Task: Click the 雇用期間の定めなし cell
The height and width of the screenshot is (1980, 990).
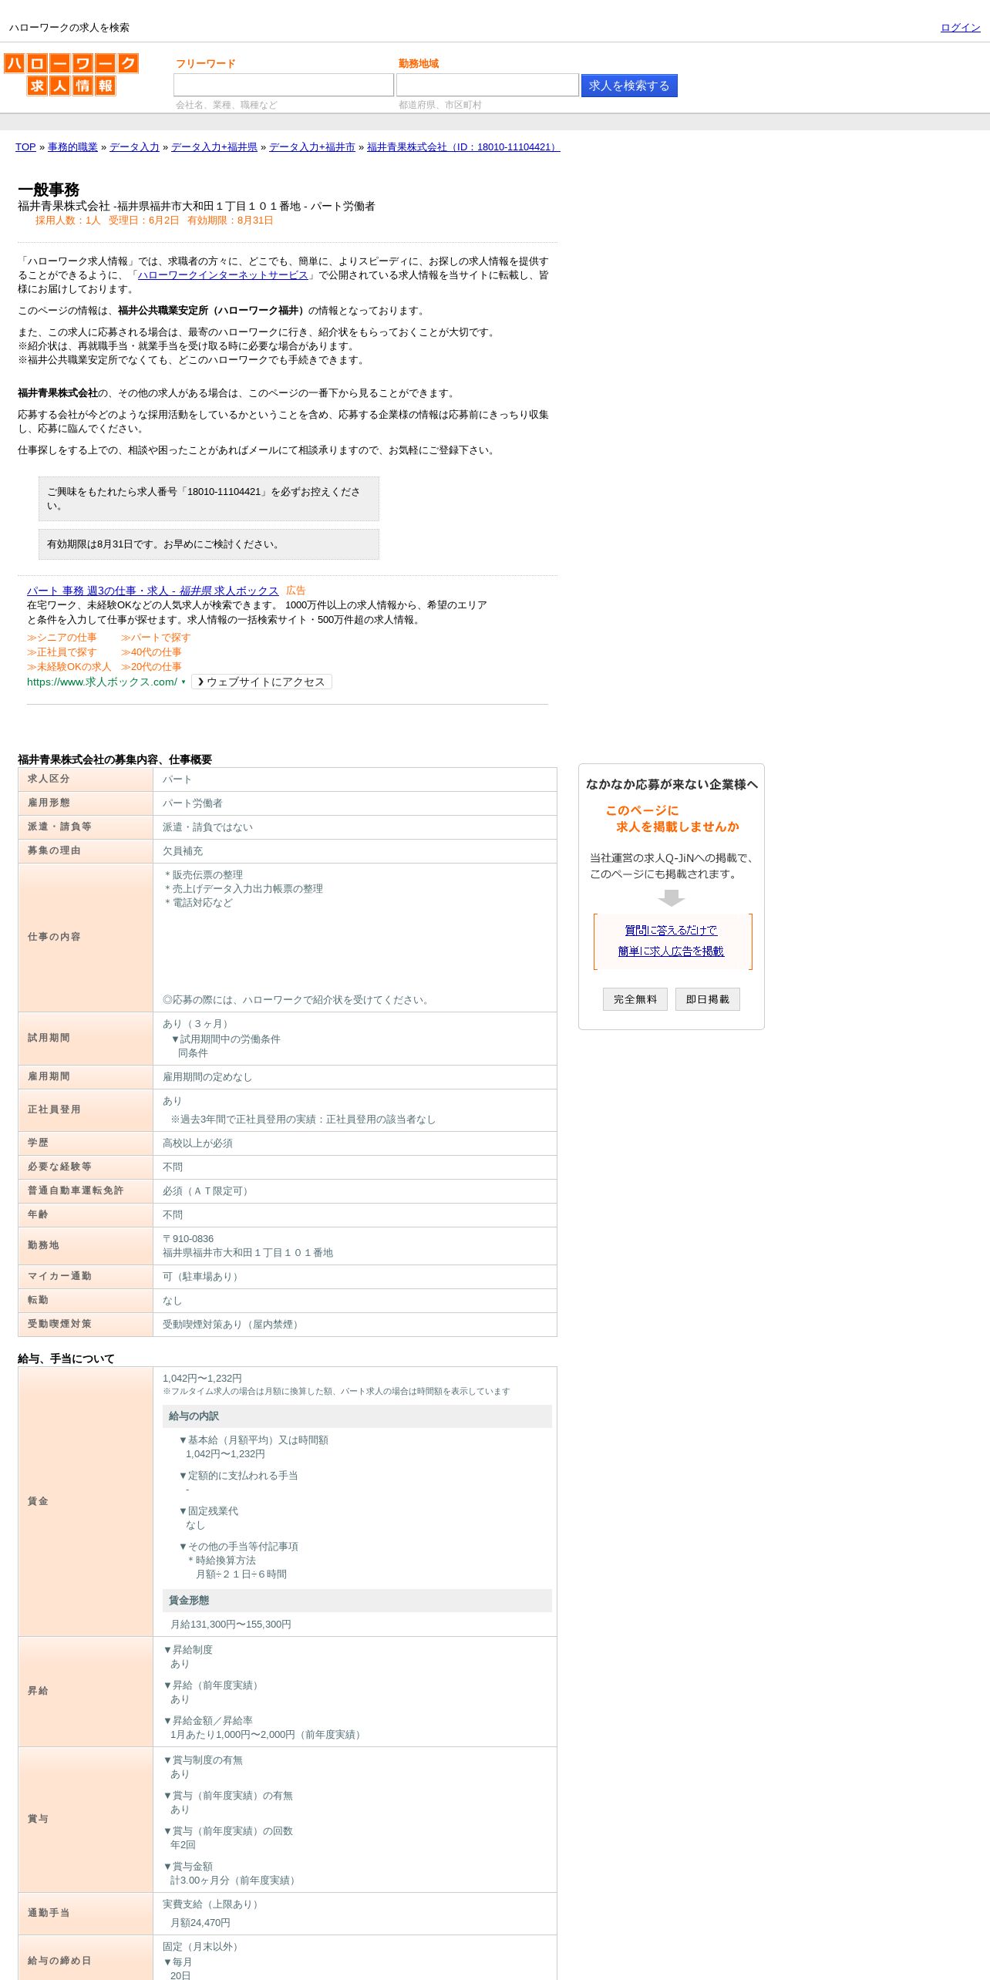Action: click(355, 1077)
